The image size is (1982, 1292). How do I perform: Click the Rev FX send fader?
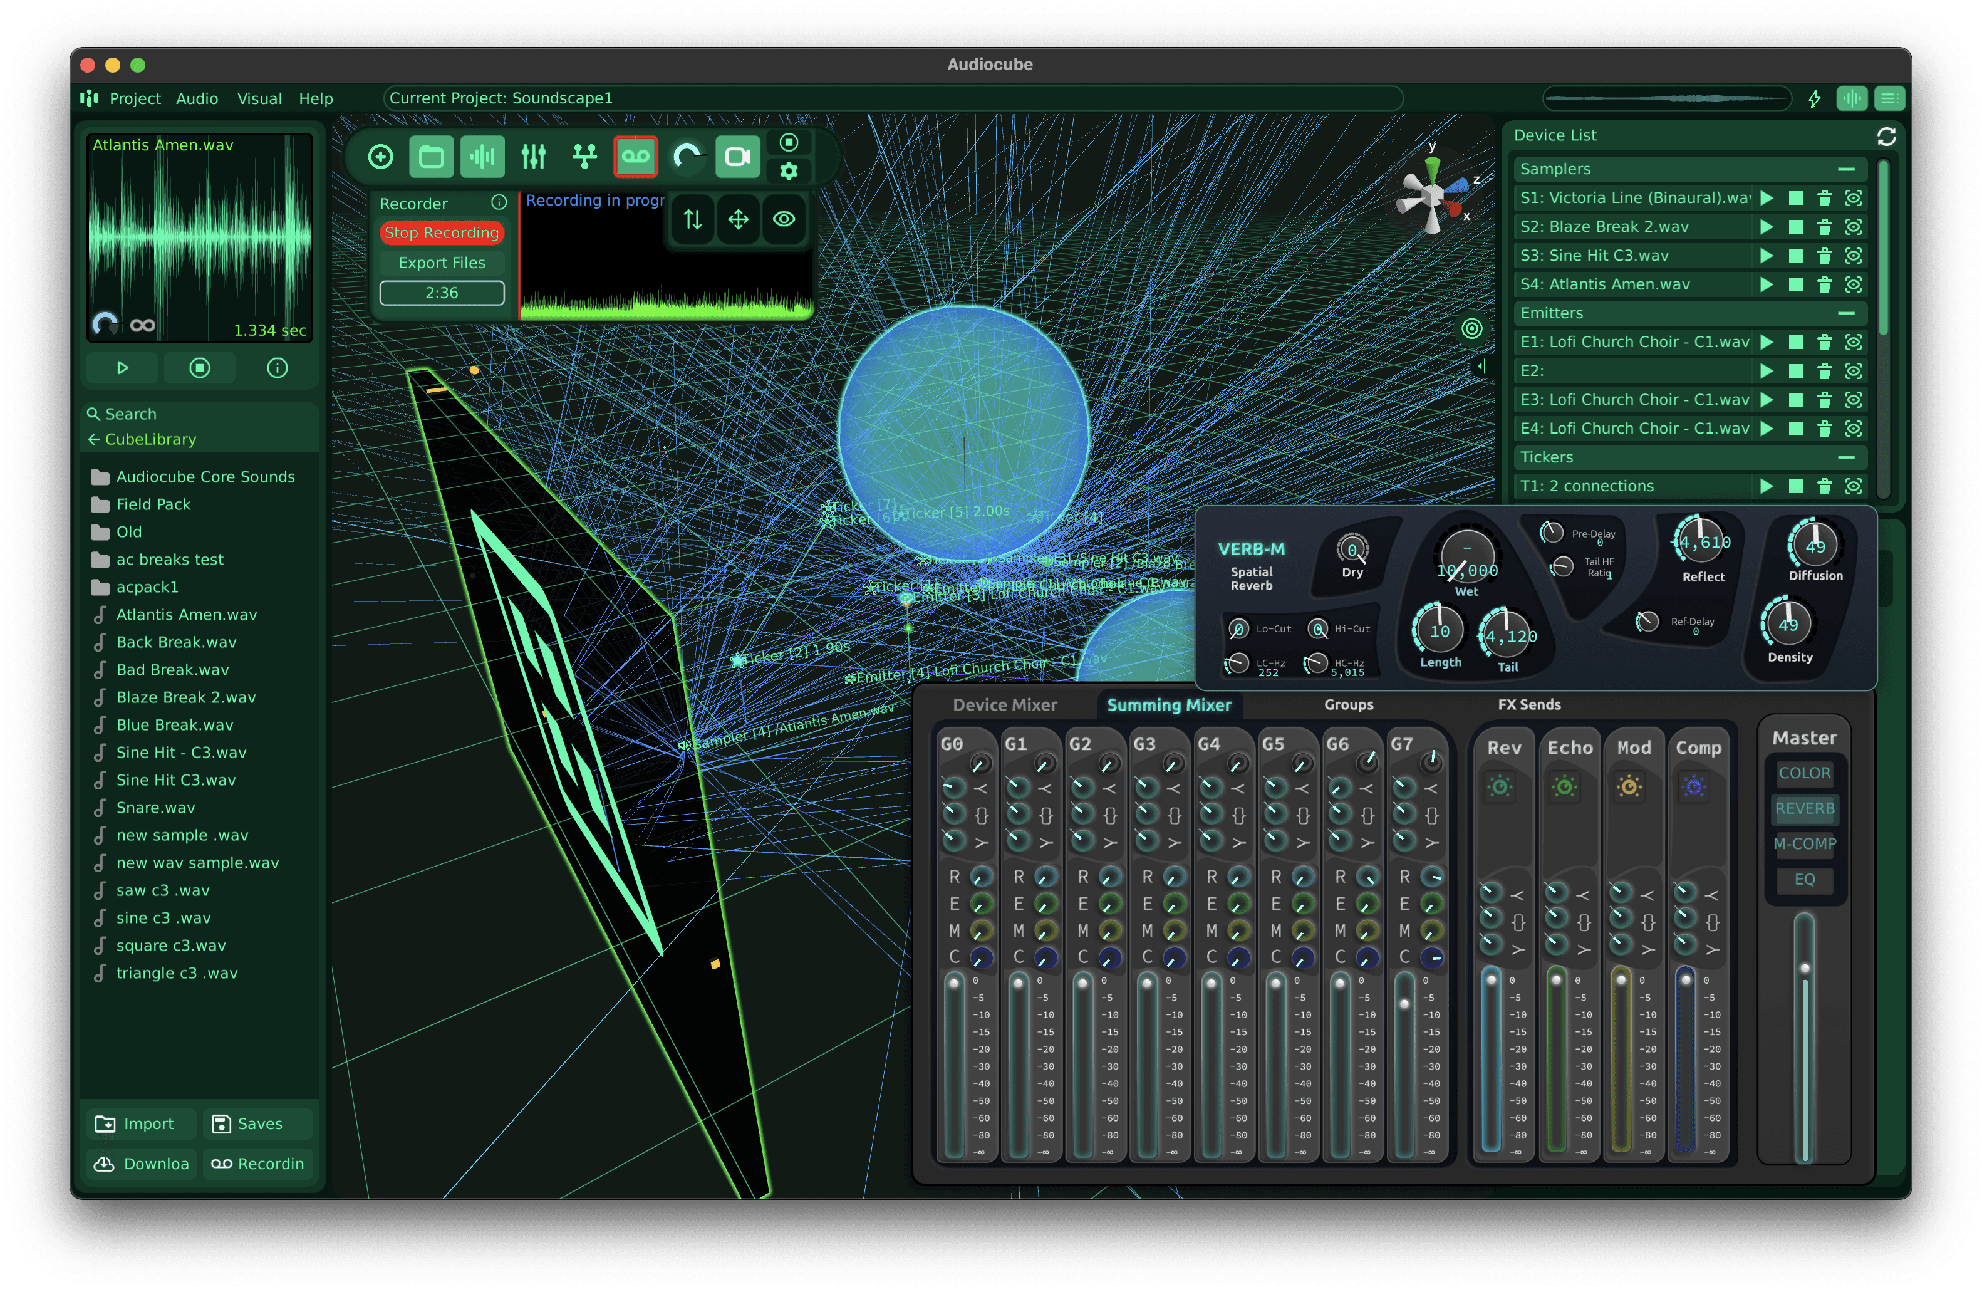point(1492,979)
